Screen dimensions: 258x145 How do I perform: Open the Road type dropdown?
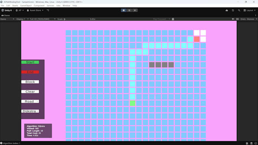click(30, 101)
